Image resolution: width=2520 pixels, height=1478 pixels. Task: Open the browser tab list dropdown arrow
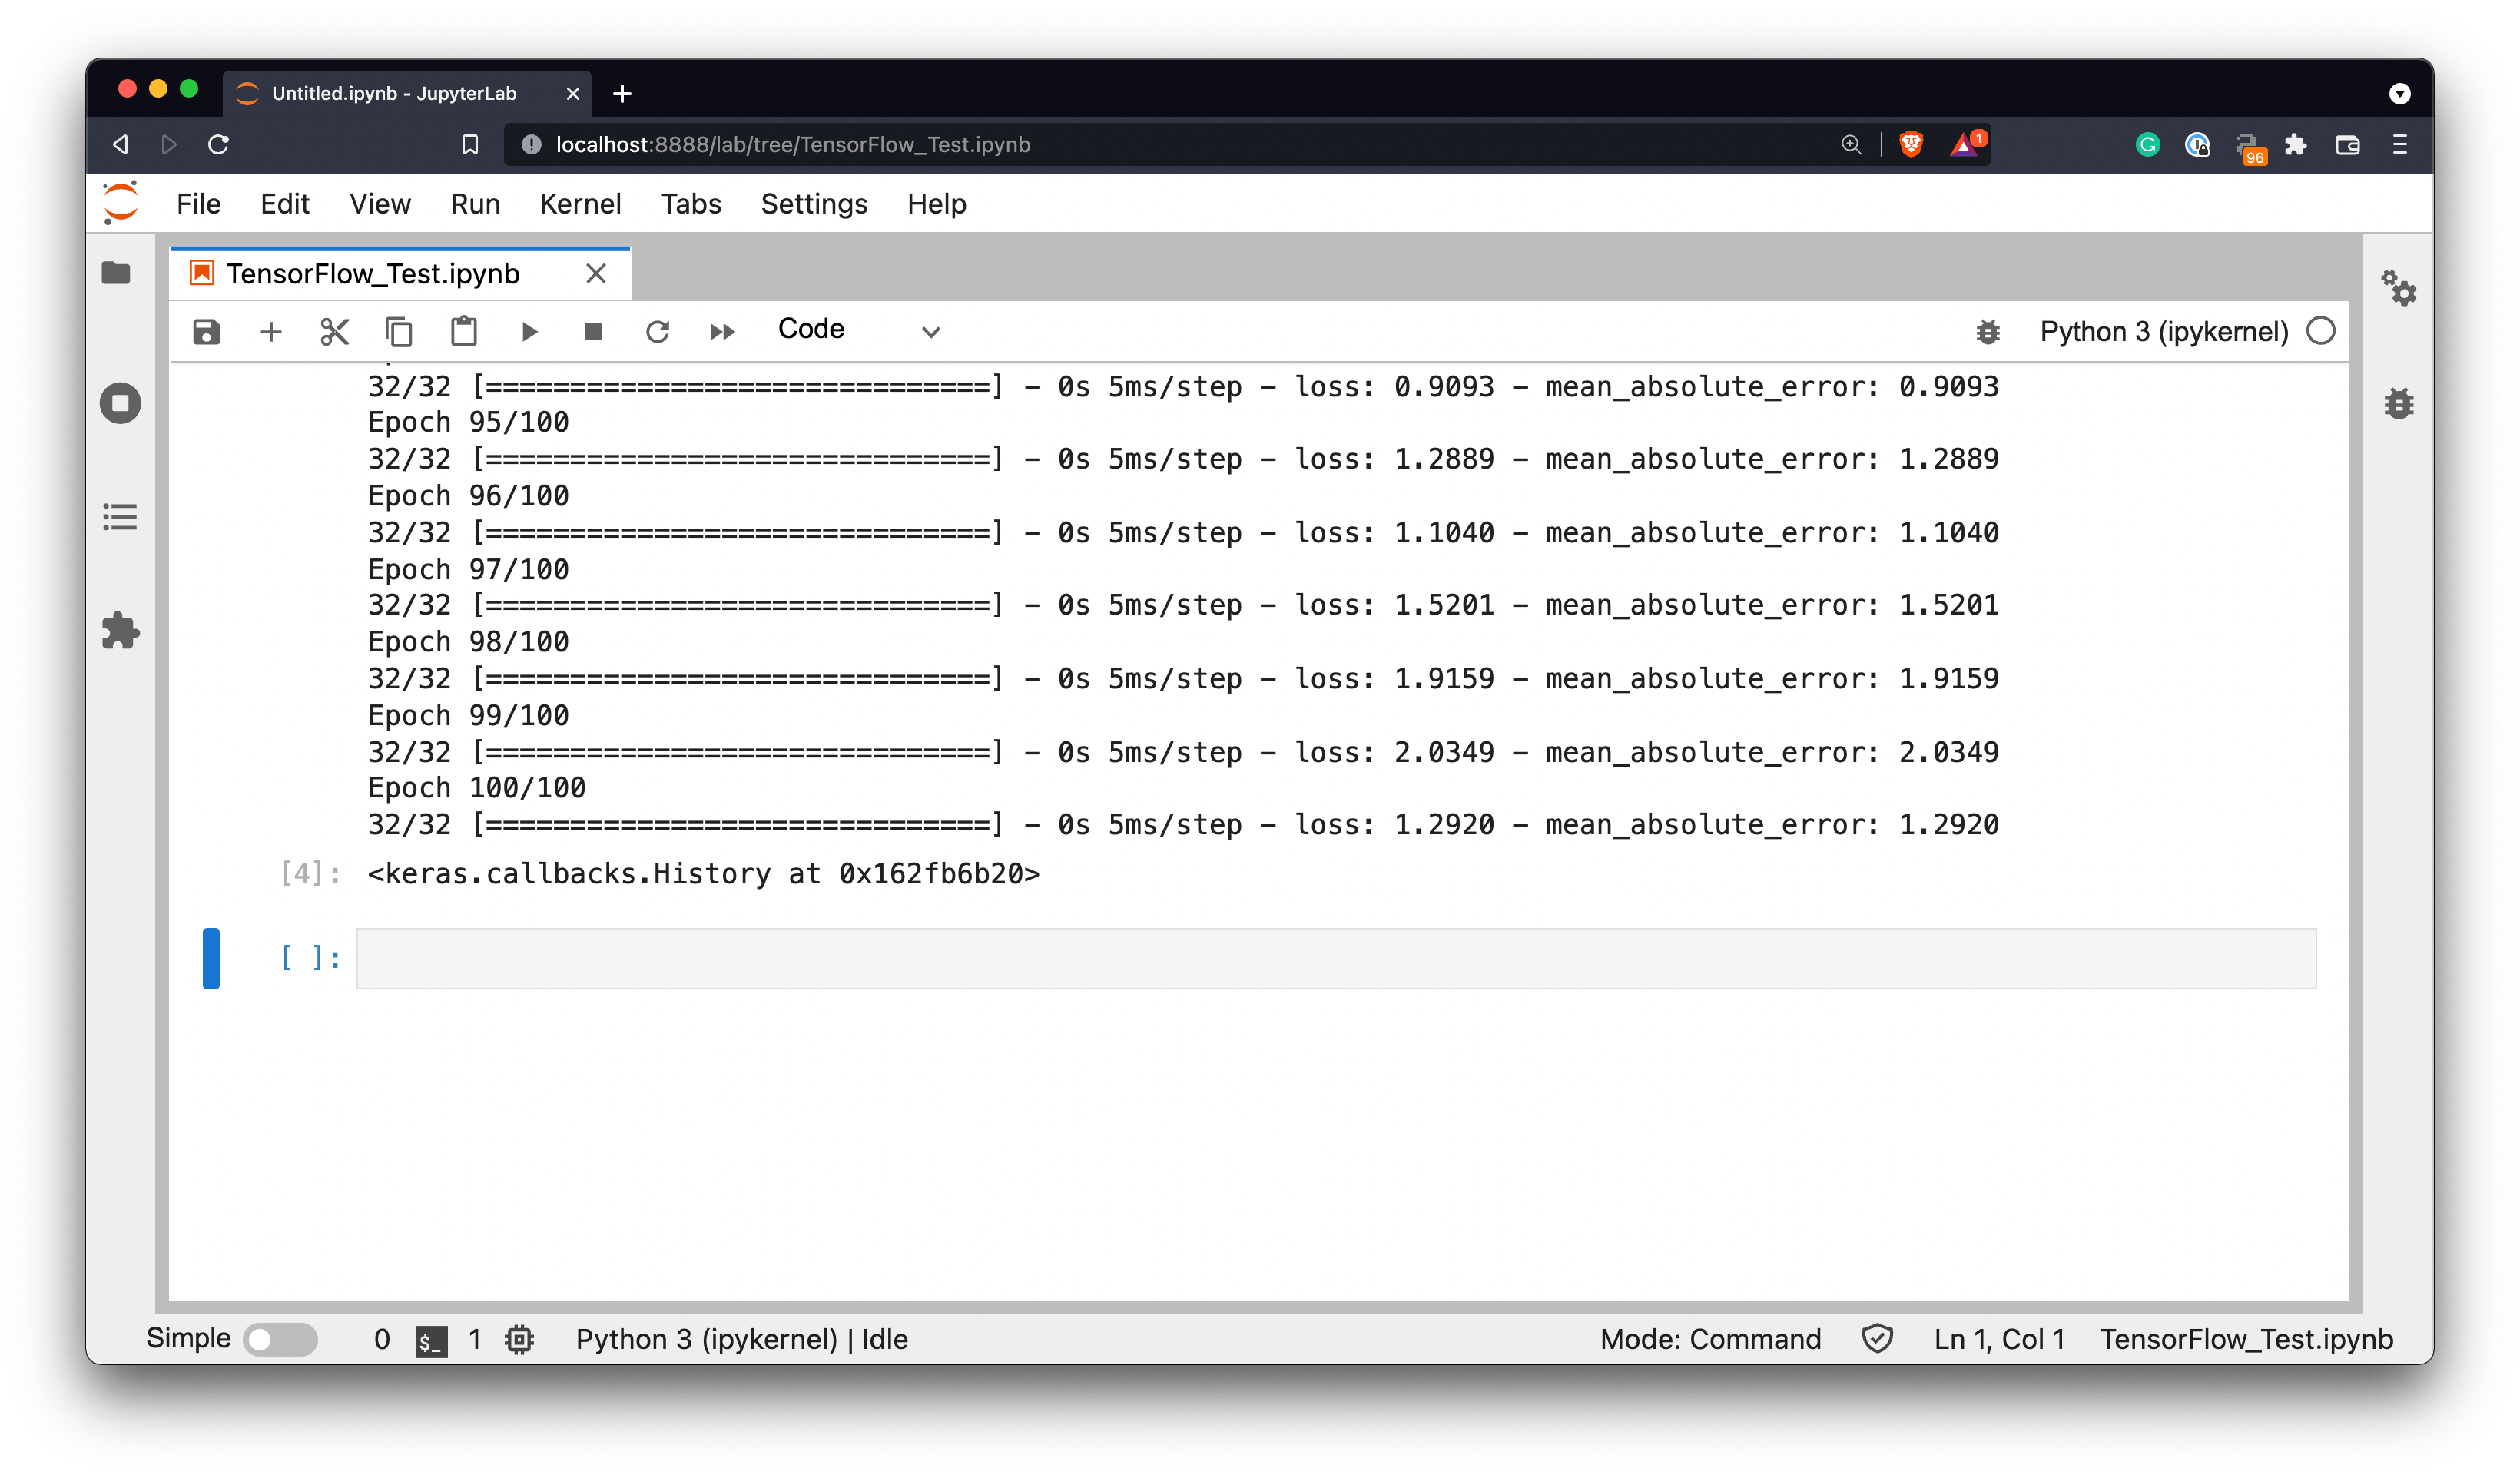pos(2399,93)
